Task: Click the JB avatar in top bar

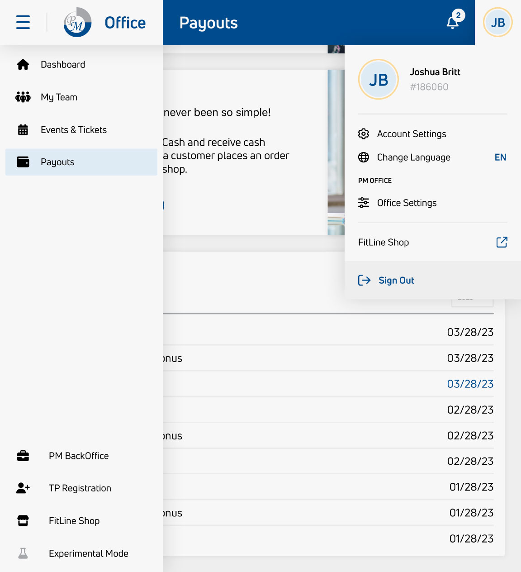Action: tap(497, 22)
